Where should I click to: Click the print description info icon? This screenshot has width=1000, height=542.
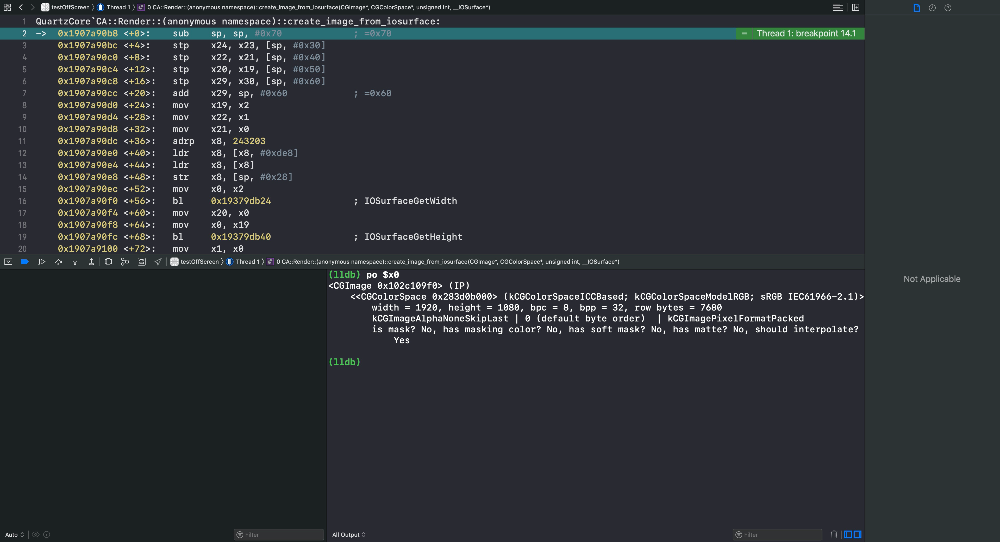tap(47, 535)
